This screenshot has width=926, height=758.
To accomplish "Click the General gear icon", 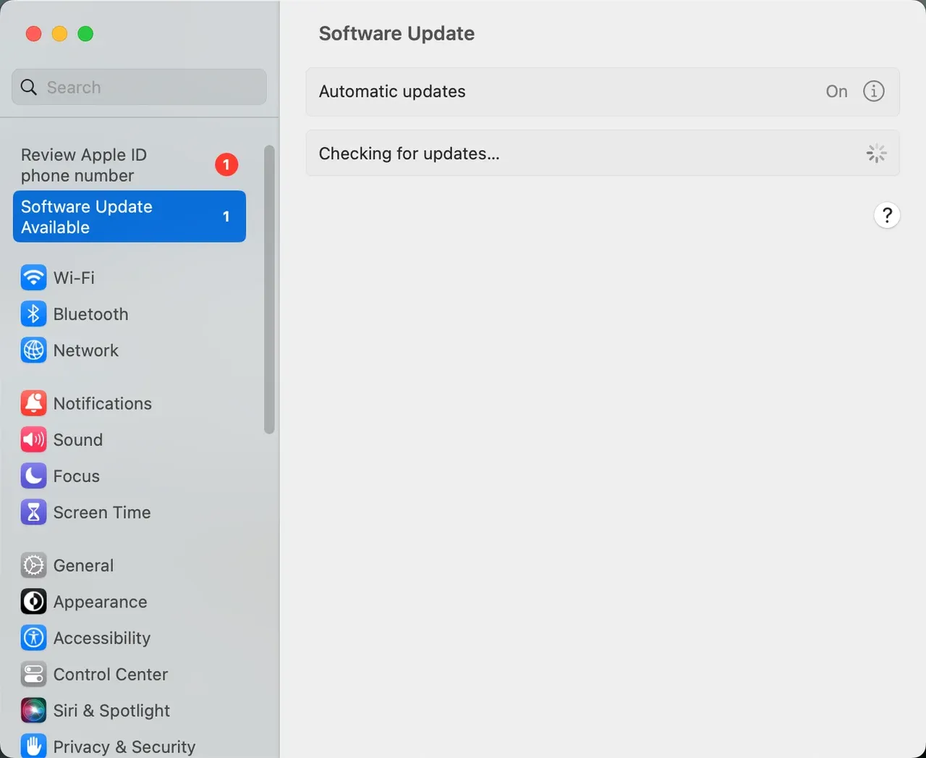I will click(33, 565).
